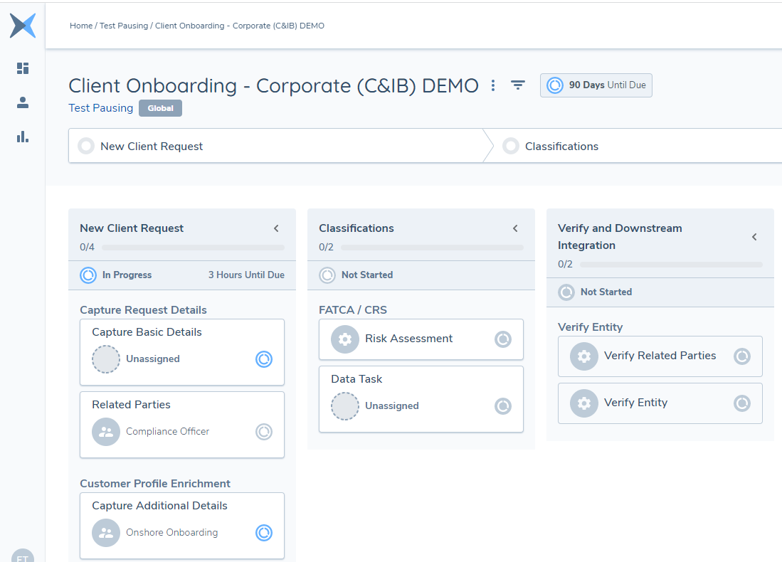Click the status ring on Capture Additional Details

pos(264,533)
